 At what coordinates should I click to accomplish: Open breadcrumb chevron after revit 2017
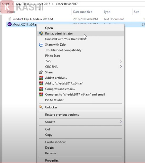(x=53, y=4)
